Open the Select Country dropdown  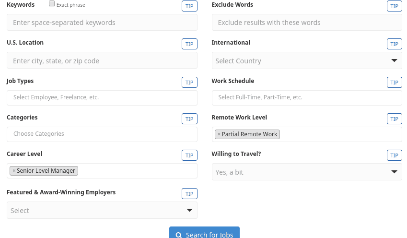point(307,60)
